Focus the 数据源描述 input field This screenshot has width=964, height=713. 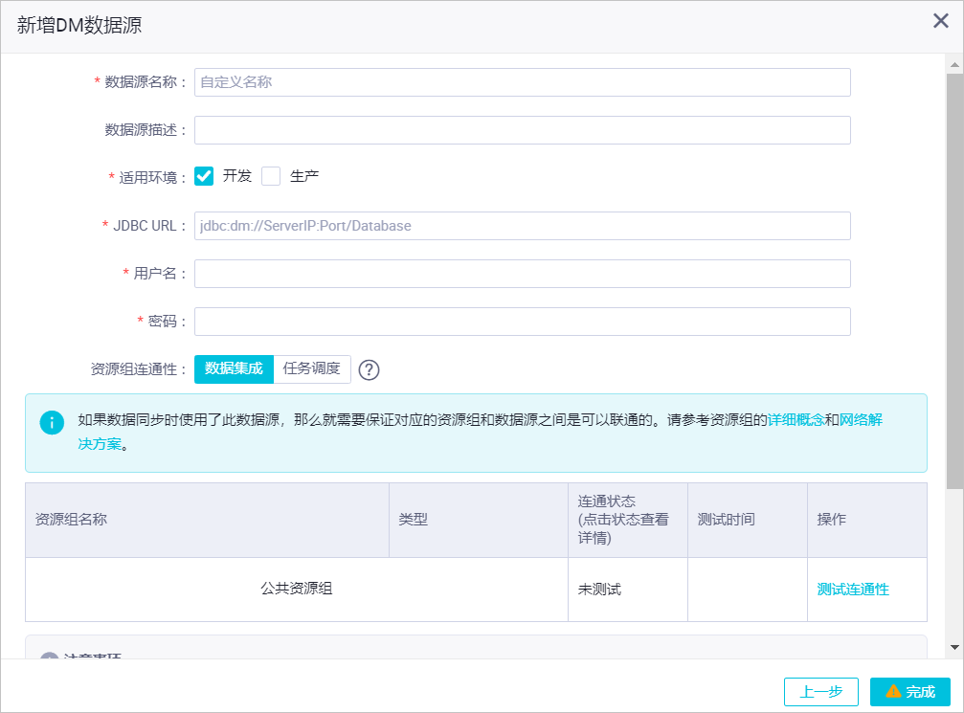pos(523,130)
